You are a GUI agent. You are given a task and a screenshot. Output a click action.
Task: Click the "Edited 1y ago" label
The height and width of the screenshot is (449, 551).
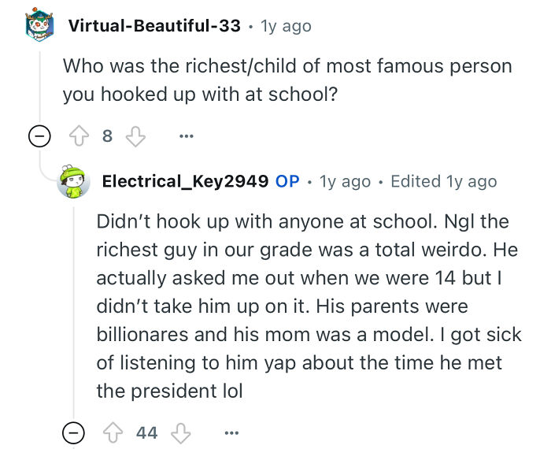coord(444,181)
